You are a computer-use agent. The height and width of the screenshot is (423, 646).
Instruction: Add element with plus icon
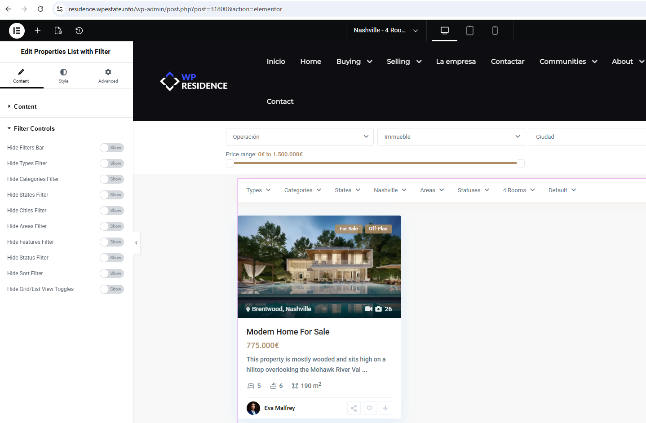tap(38, 31)
